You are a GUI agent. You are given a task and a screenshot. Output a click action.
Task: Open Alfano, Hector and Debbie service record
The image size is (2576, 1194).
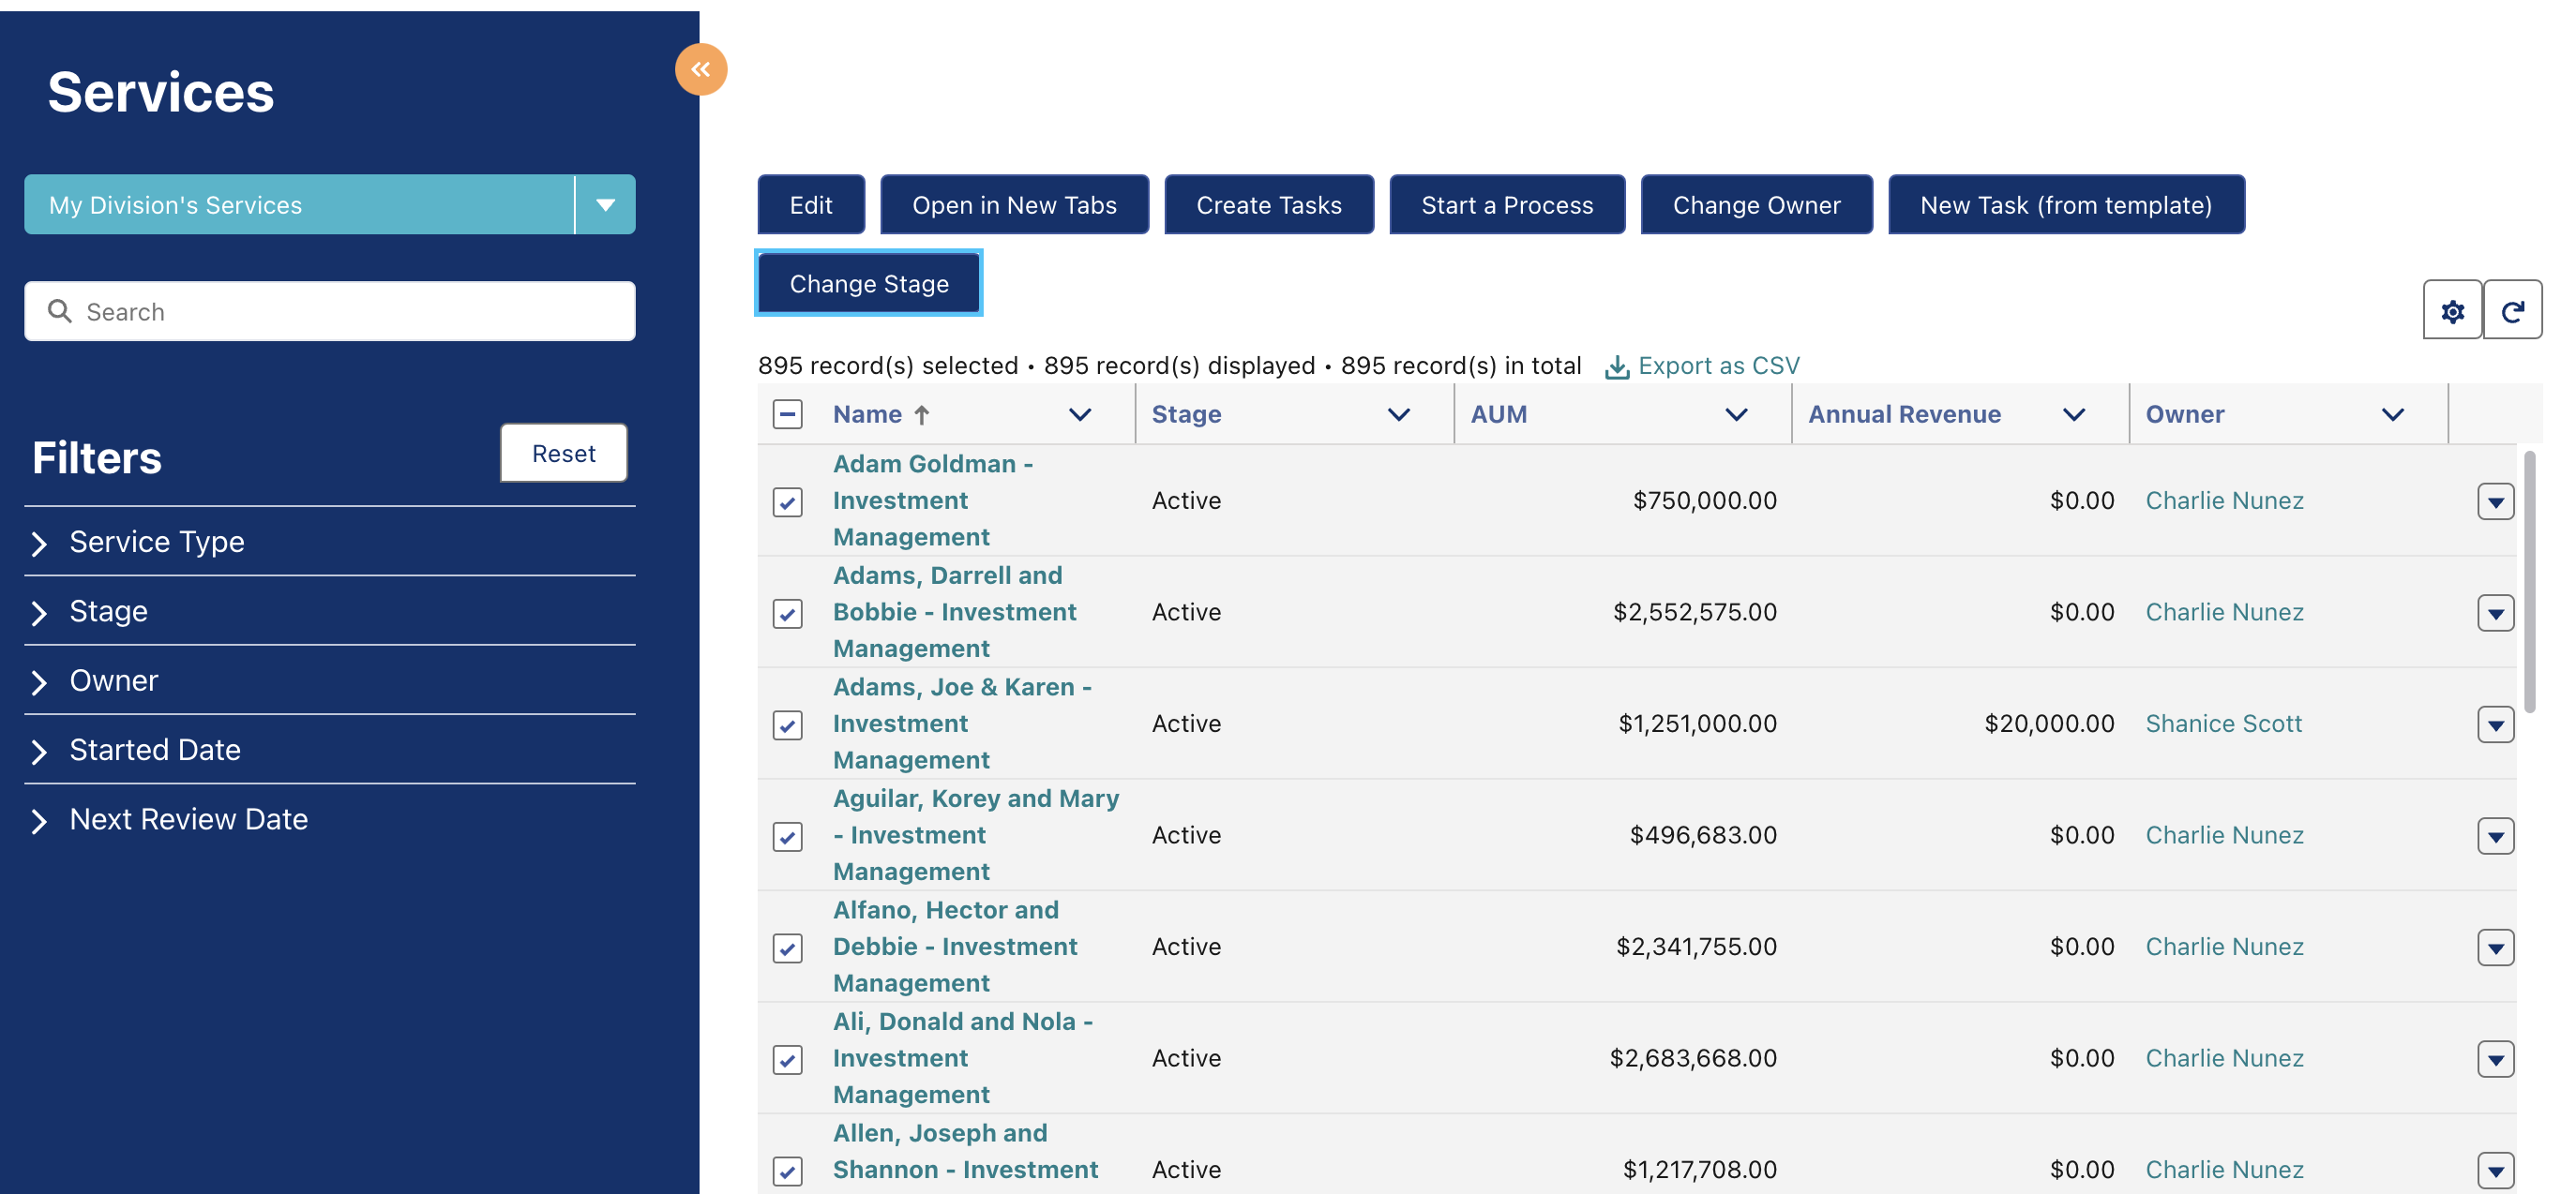tap(955, 948)
